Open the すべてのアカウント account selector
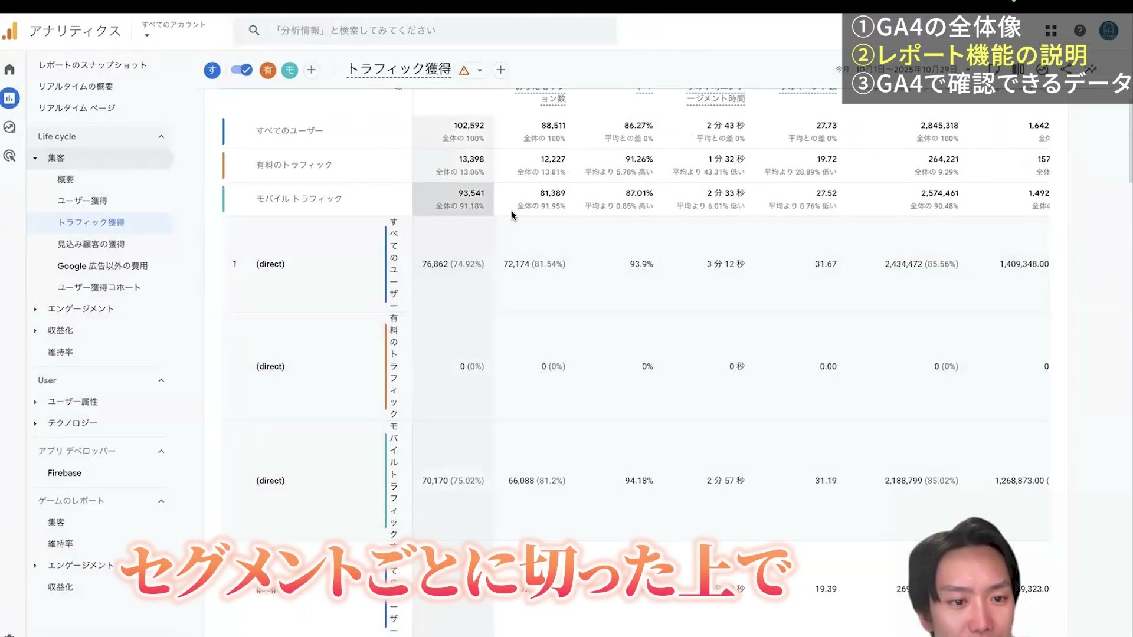The width and height of the screenshot is (1133, 637). click(x=173, y=29)
